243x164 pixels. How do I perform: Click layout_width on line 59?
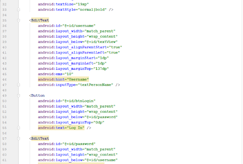click(69, 149)
